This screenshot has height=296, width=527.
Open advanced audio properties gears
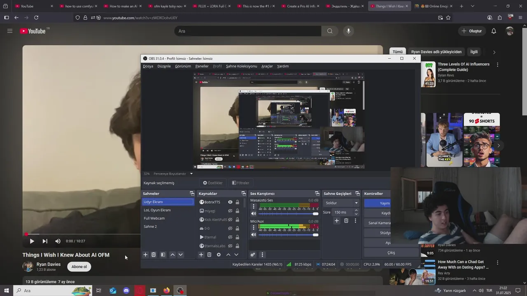[x=253, y=255]
